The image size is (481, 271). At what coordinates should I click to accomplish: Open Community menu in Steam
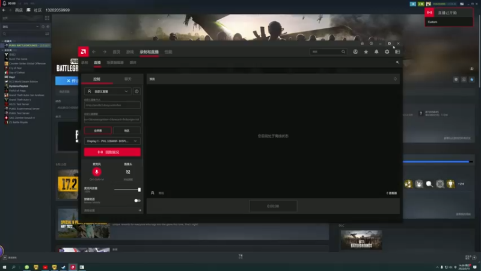pos(38,10)
